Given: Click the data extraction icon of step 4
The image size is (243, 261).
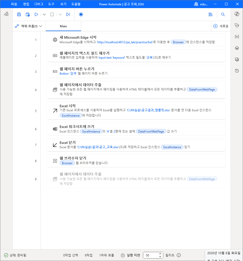Looking at the screenshot, I should pos(55,90).
